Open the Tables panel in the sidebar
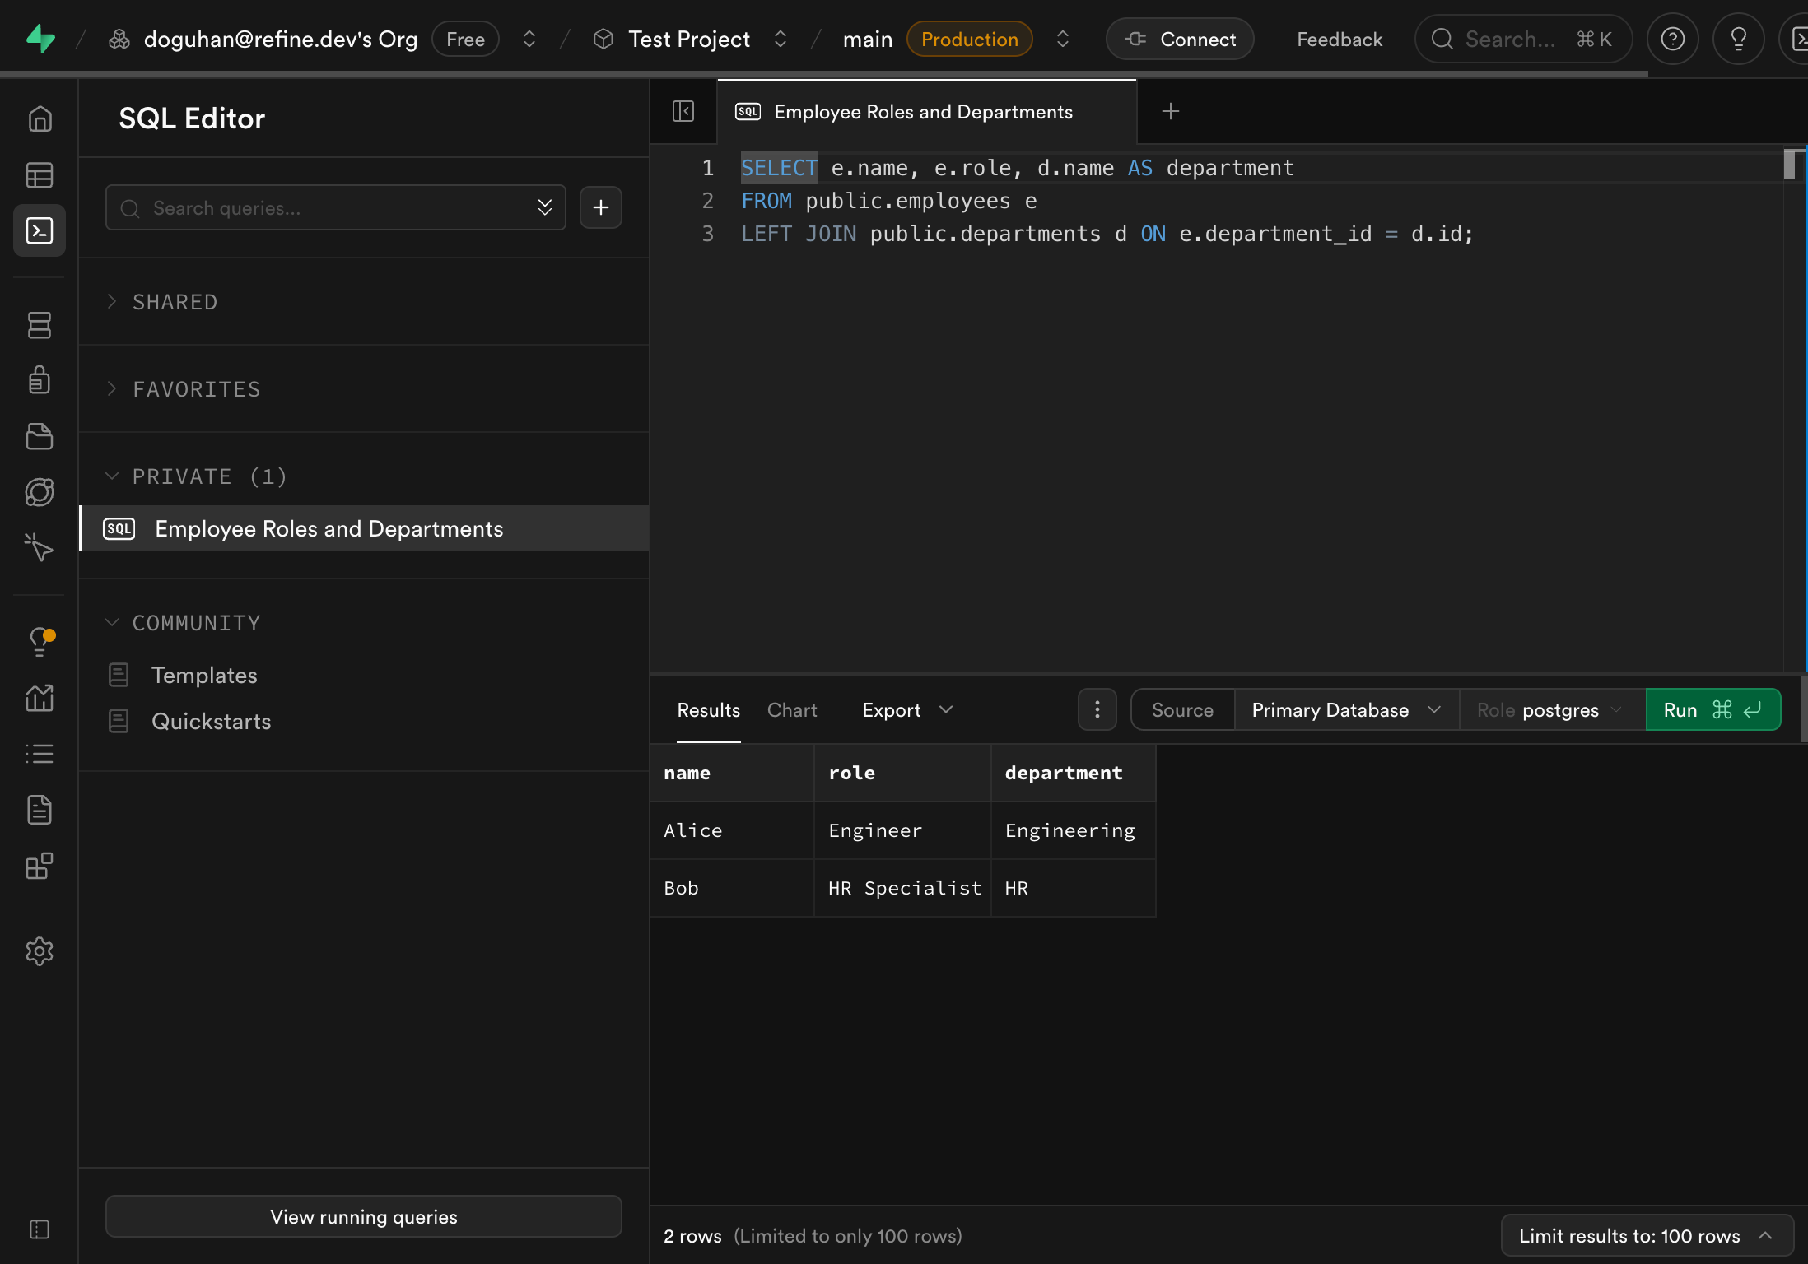The height and width of the screenshot is (1264, 1808). (40, 175)
